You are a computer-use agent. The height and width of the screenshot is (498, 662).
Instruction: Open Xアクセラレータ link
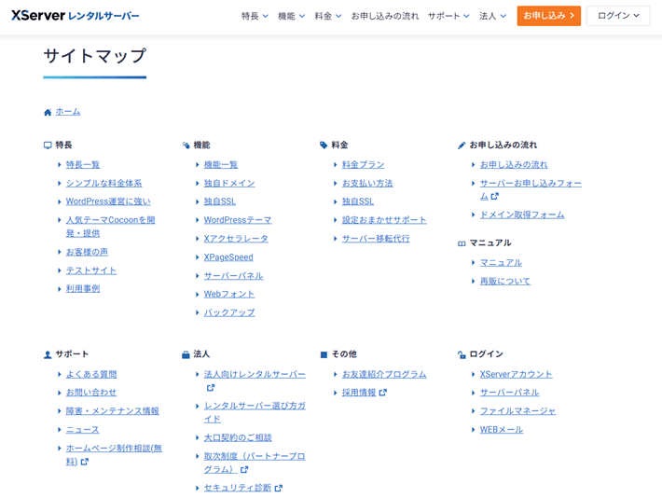(x=236, y=239)
